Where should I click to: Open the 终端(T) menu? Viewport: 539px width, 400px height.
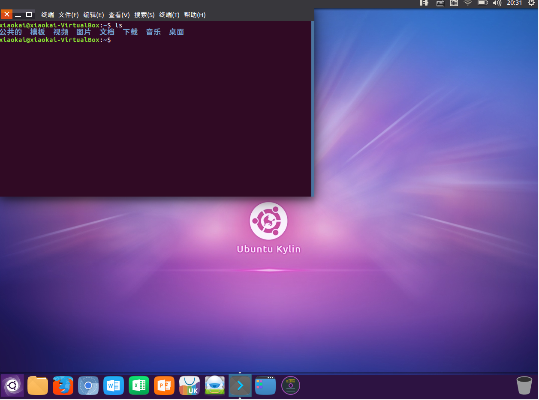[169, 15]
